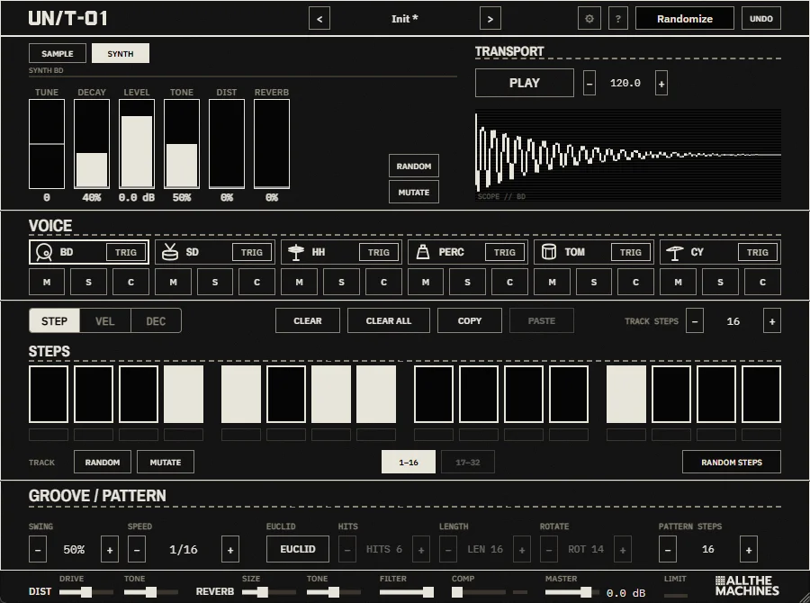Increase track steps with plus
Image resolution: width=810 pixels, height=603 pixels.
(772, 321)
